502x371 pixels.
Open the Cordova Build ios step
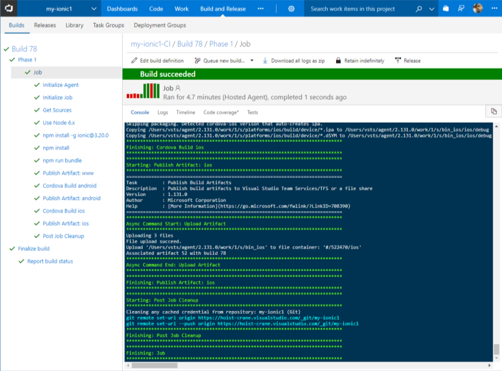63,211
